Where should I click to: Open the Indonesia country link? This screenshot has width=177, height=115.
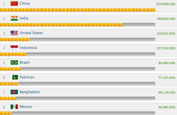tap(28, 48)
